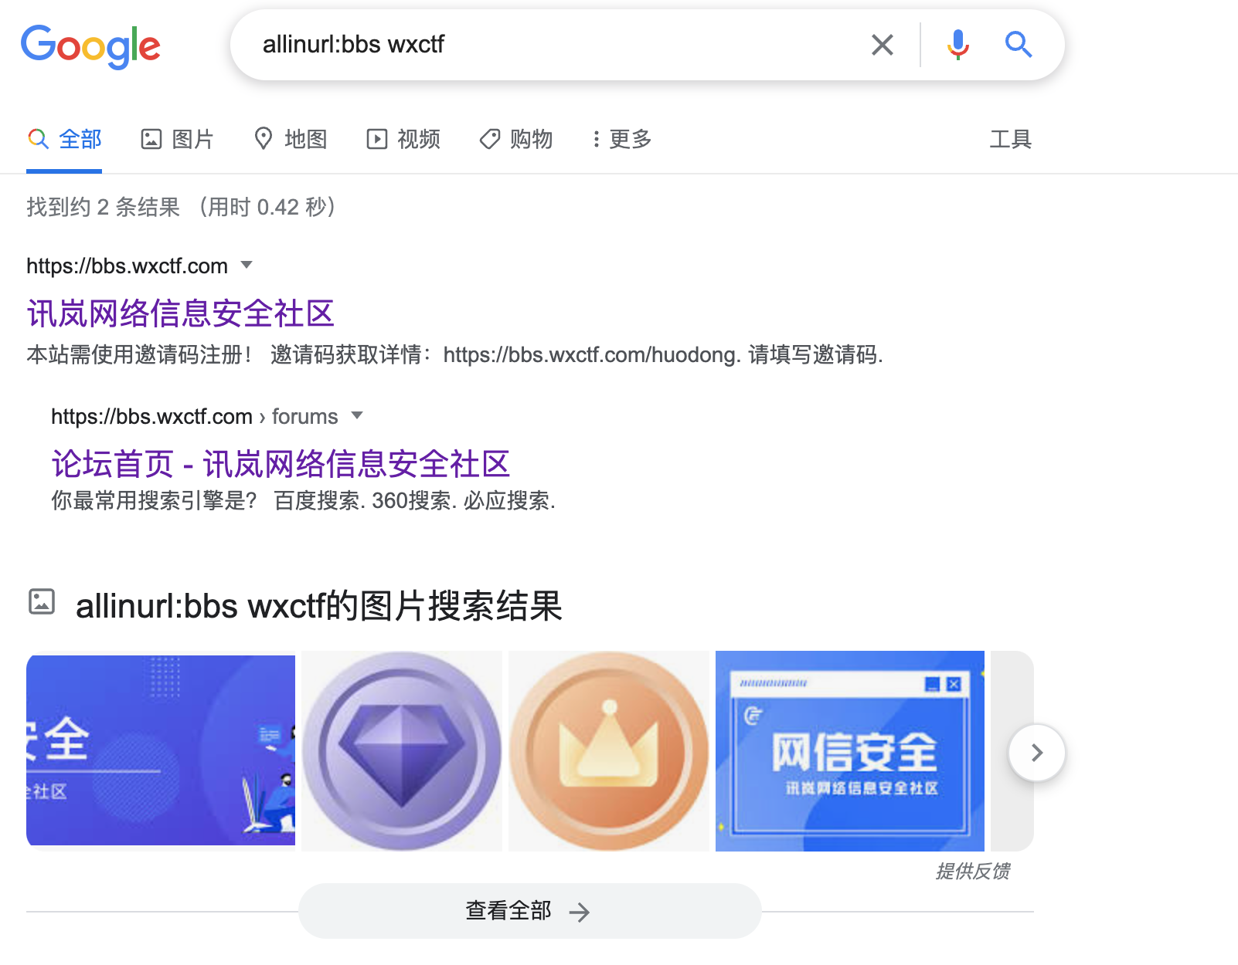Open the 图片 images tab
1238x965 pixels.
[177, 139]
